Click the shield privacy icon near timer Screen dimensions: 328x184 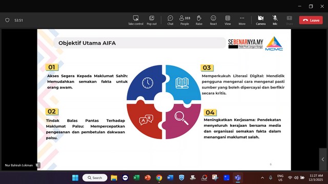pos(7,20)
